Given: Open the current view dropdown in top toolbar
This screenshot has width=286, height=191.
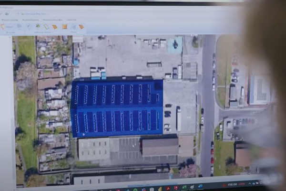Looking at the screenshot, I should [x=35, y=14].
